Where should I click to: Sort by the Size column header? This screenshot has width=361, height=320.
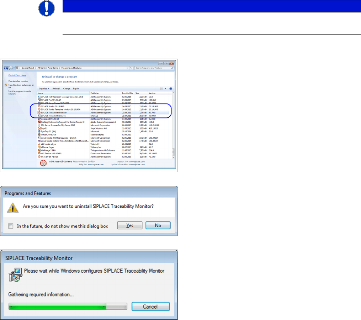click(141, 93)
